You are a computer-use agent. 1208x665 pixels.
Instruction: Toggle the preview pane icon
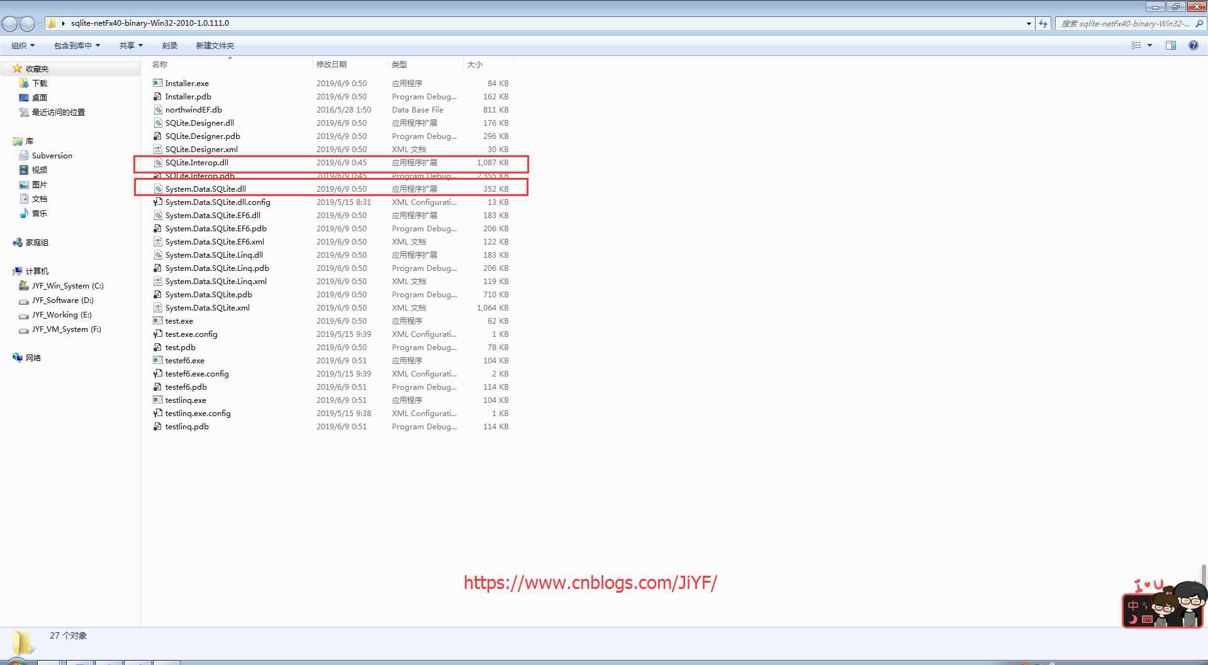click(x=1171, y=45)
